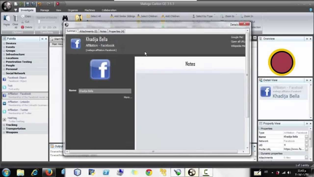Switch to Notes tab in Details dialog

click(103, 31)
